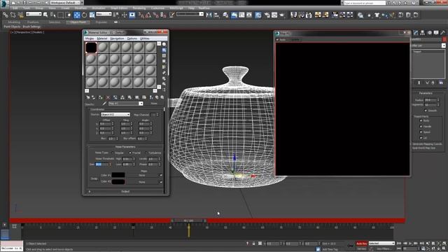Viewport: 448px width, 252px height.
Task: Click the Unlink Selection toolbar icon
Action: click(13, 15)
